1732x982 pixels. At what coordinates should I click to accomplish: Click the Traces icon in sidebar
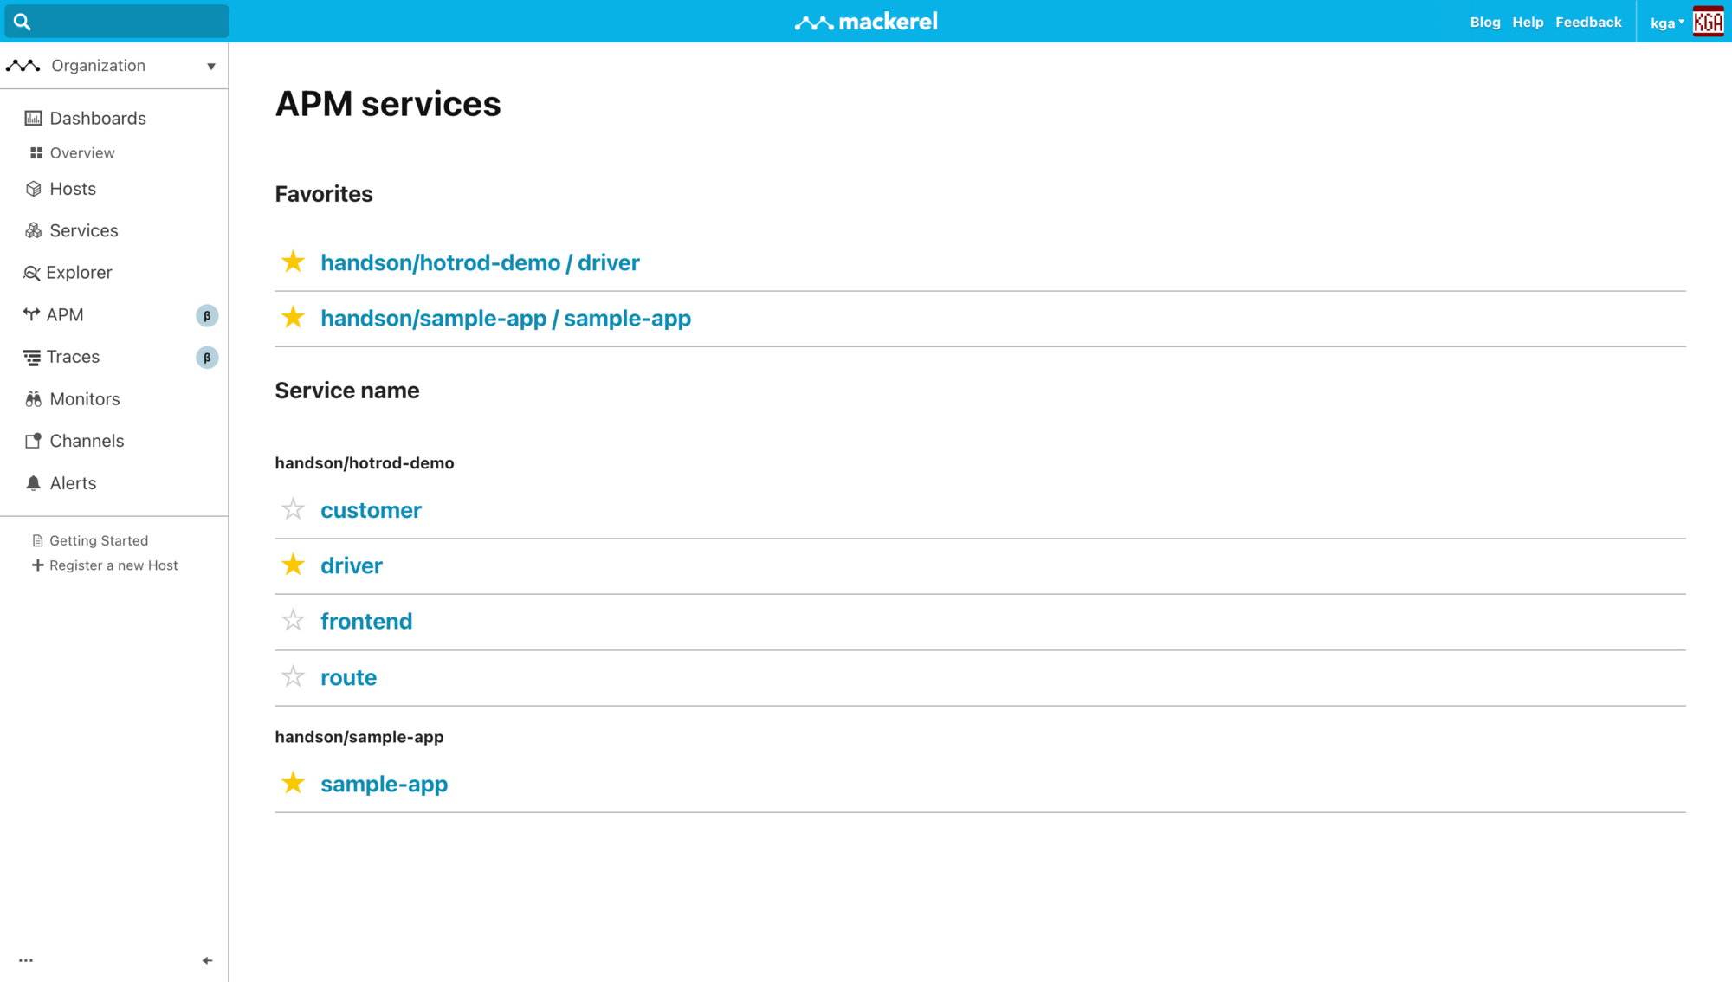click(32, 357)
